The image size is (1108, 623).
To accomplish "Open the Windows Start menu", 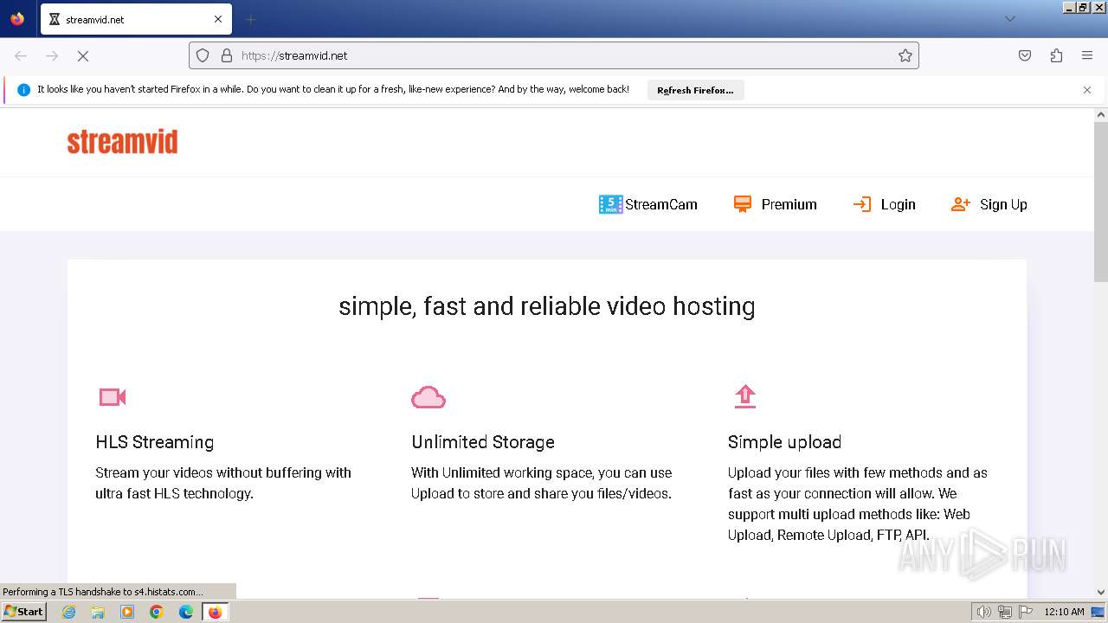I will 23,612.
